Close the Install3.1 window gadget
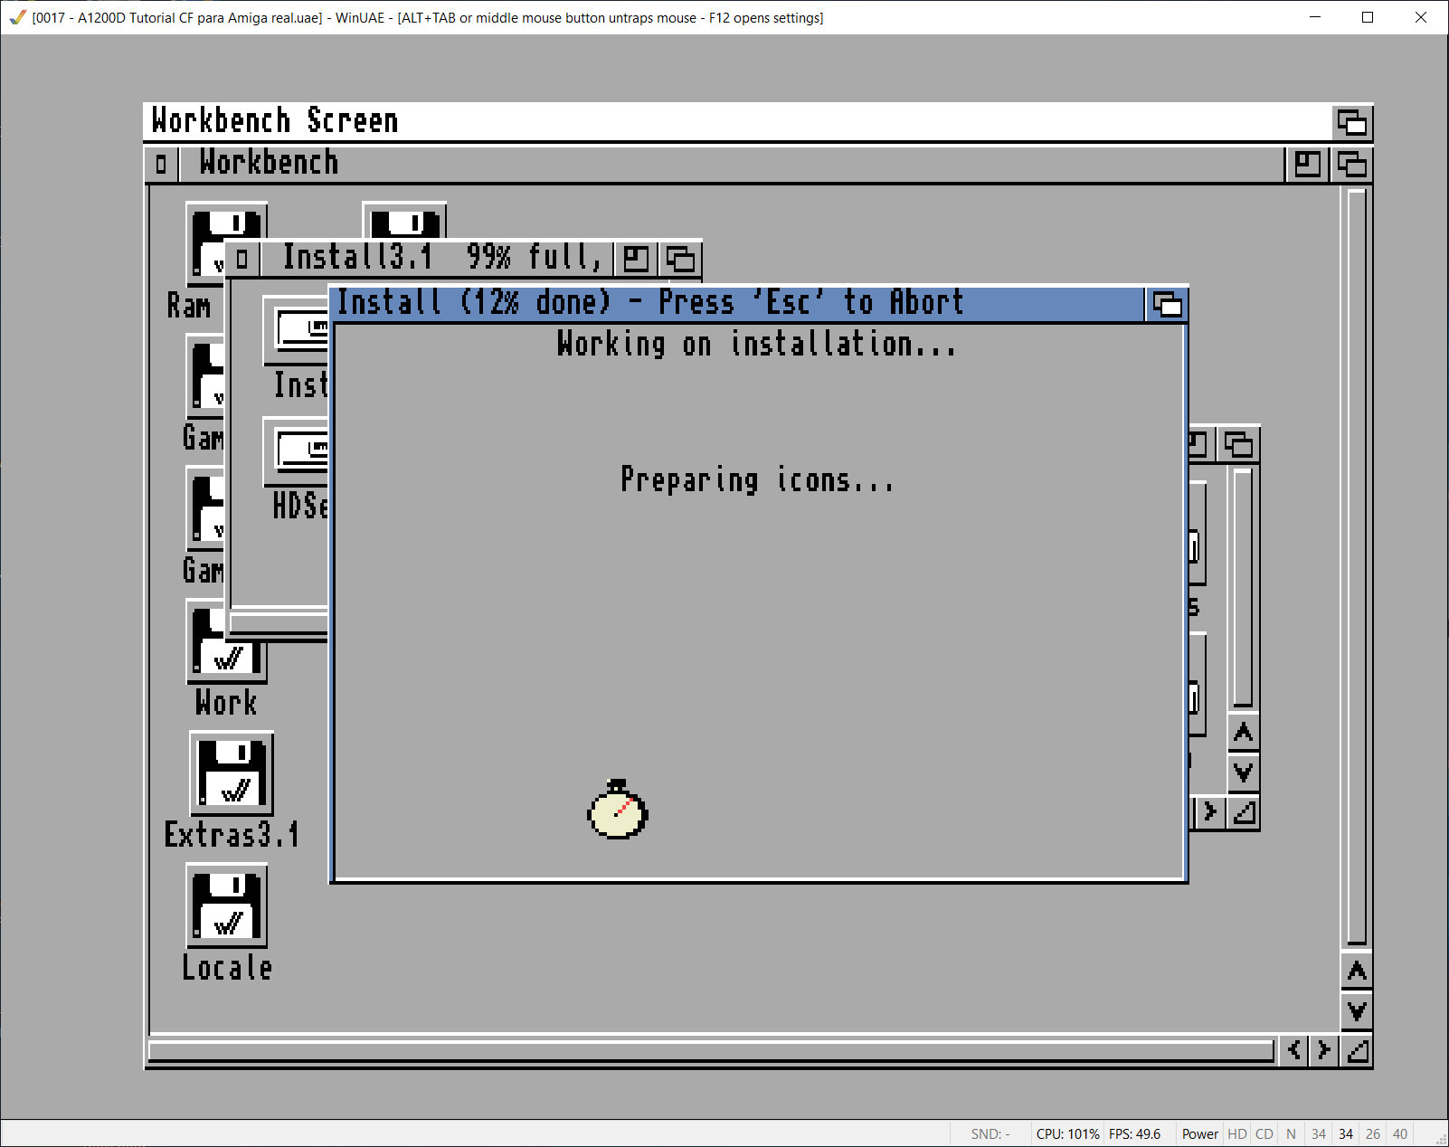The height and width of the screenshot is (1147, 1449). point(242,260)
